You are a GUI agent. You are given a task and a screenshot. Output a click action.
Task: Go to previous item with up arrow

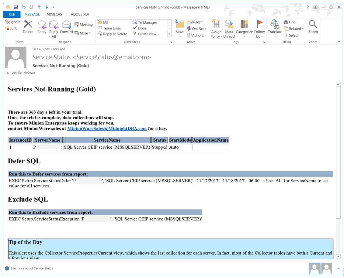pyautogui.click(x=39, y=7)
